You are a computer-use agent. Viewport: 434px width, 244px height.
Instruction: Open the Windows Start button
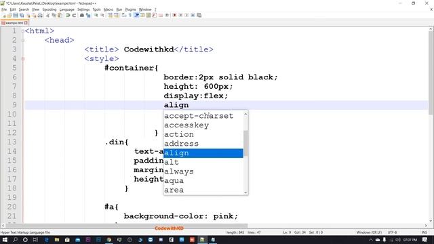[x=5, y=239]
